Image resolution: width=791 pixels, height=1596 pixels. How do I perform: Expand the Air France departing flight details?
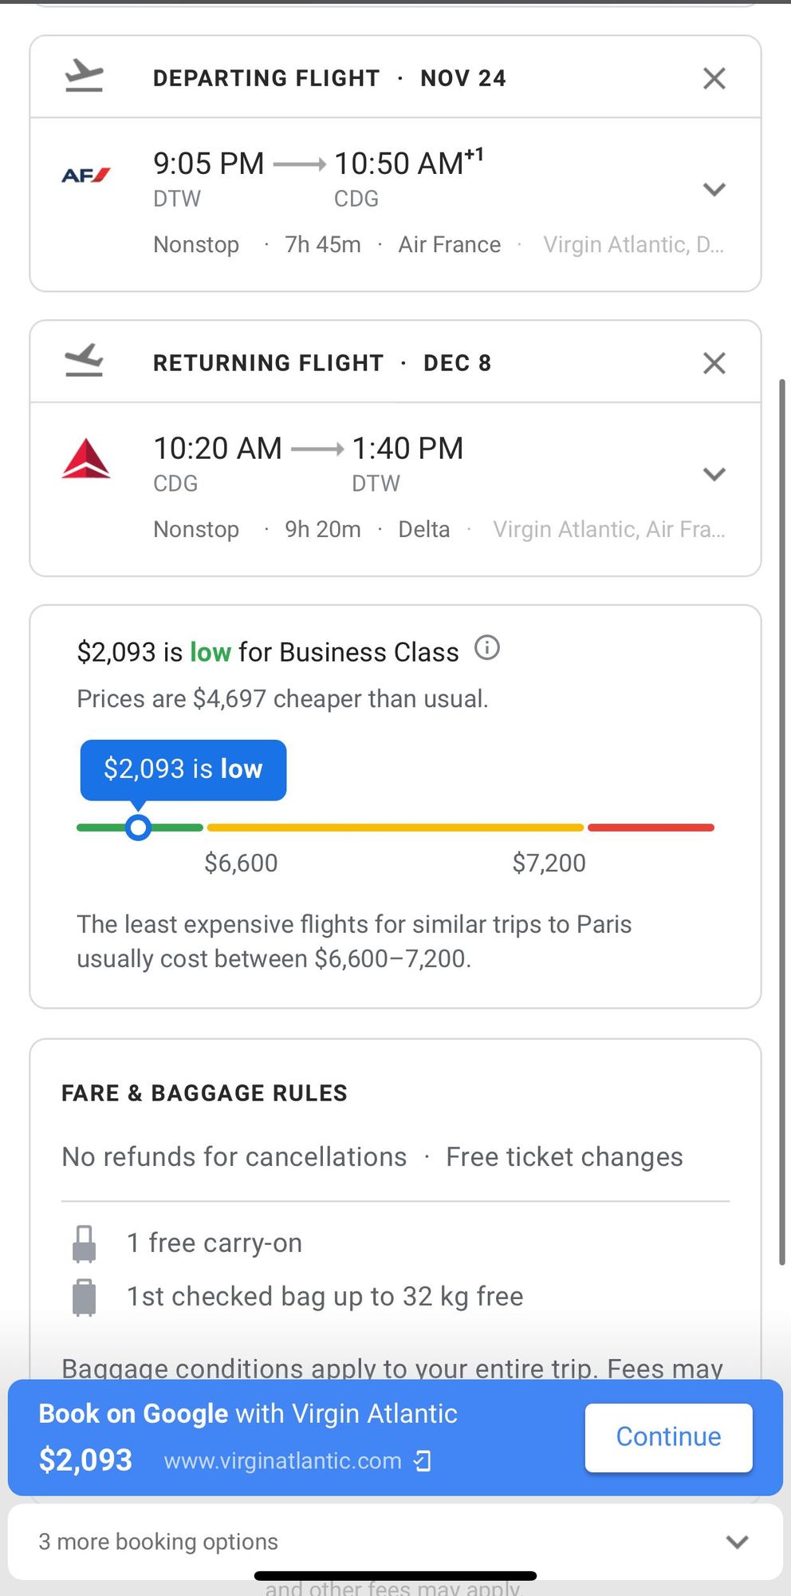click(714, 190)
